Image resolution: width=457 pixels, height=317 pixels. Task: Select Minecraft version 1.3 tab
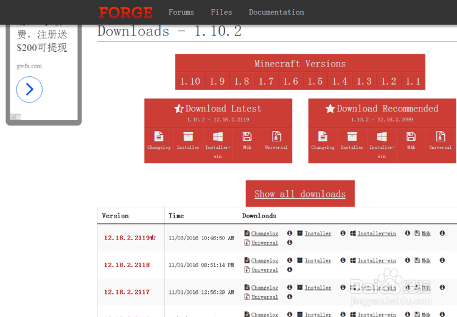(x=364, y=81)
